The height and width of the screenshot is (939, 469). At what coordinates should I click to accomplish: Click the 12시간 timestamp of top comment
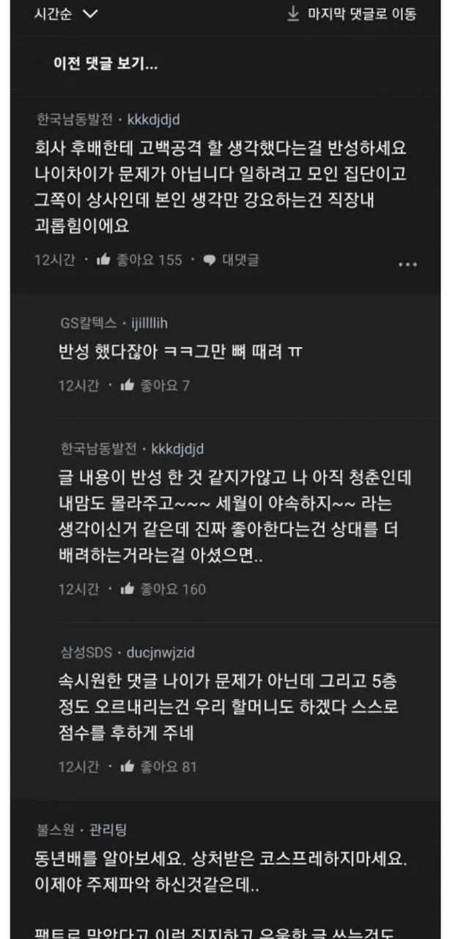(54, 260)
